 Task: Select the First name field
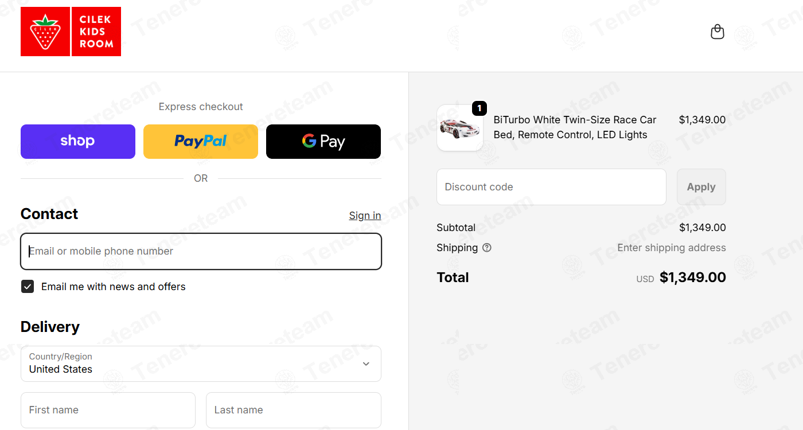(x=108, y=410)
